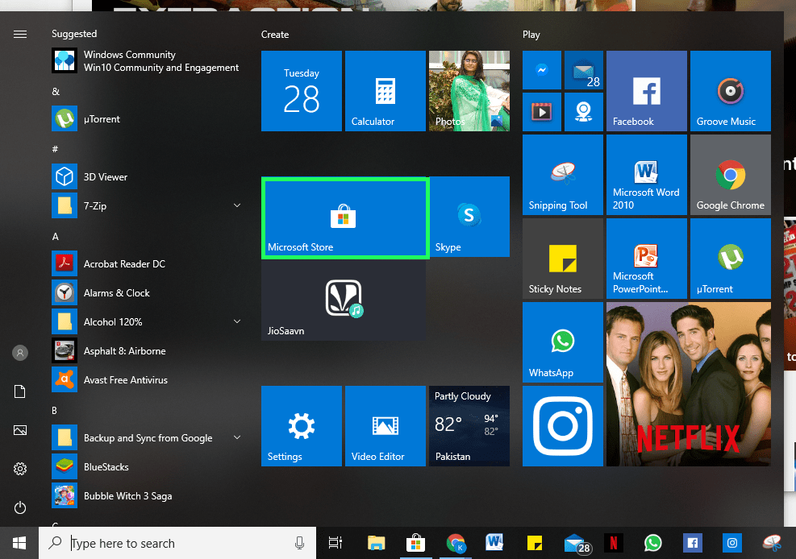This screenshot has width=796, height=559.
Task: Open the Sticky Notes tile
Action: tap(562, 259)
